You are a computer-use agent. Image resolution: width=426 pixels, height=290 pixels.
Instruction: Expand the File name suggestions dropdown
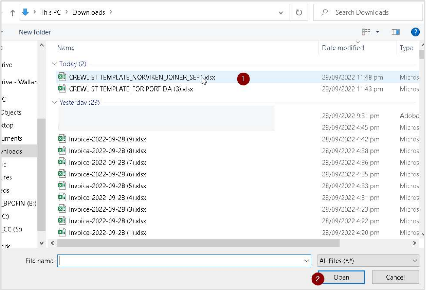pyautogui.click(x=306, y=261)
